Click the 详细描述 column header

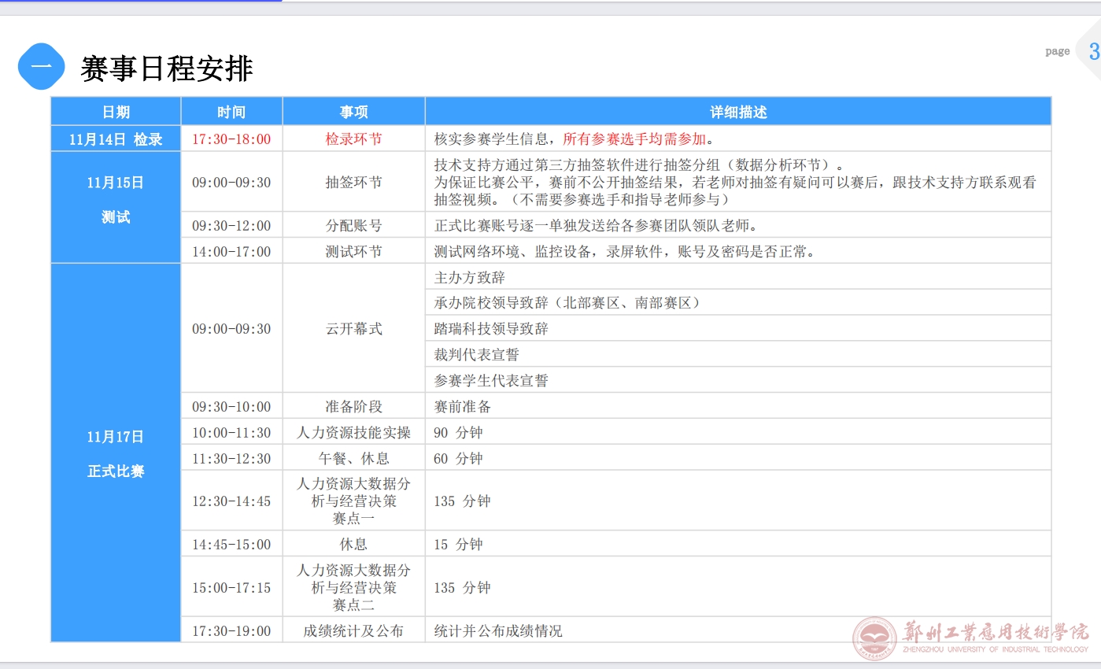coord(737,112)
